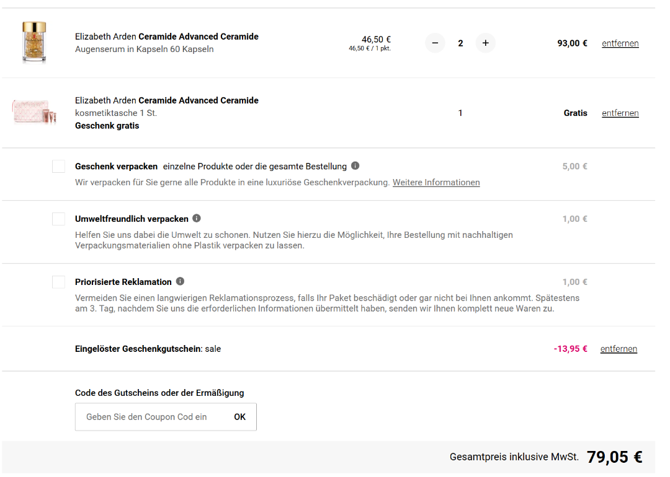This screenshot has width=670, height=477.
Task: Enable the Geschenk verpacken checkbox
Action: point(59,166)
